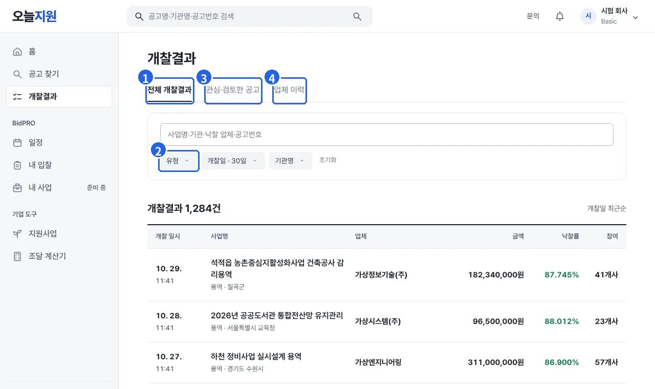Click the 오늘지원 logo

[x=34, y=16]
